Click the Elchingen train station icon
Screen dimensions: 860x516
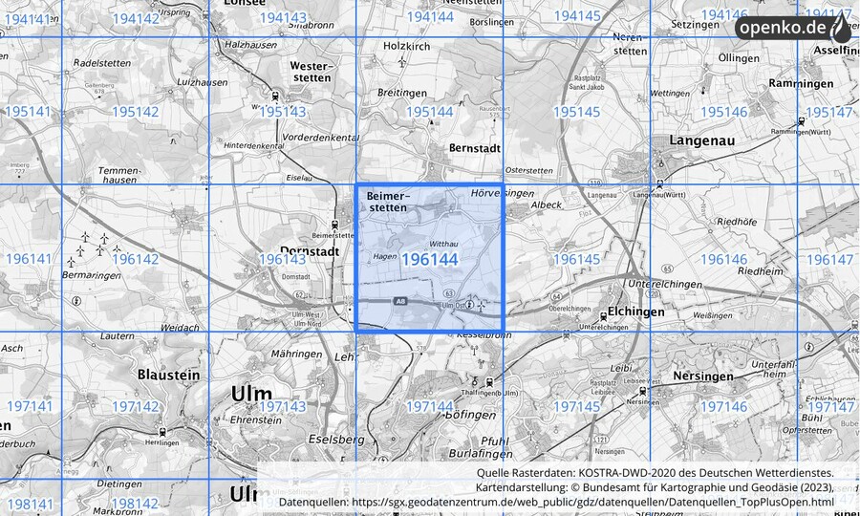(604, 316)
